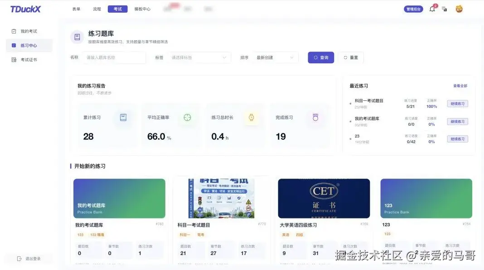Click the 100% accuracy value
The width and height of the screenshot is (484, 270).
pyautogui.click(x=431, y=106)
